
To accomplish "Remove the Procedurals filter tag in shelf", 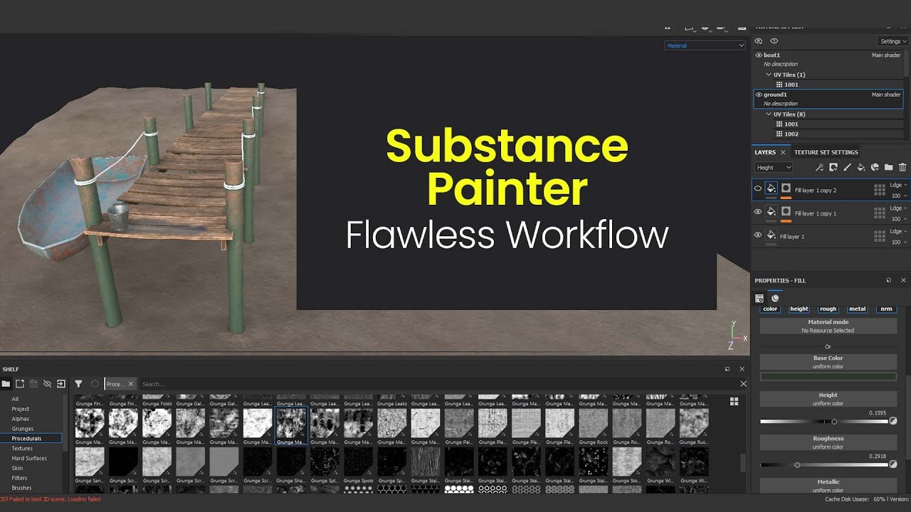I will 130,384.
